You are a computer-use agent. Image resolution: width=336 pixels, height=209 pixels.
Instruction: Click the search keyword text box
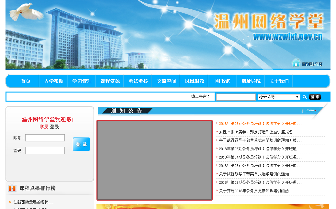(236, 97)
